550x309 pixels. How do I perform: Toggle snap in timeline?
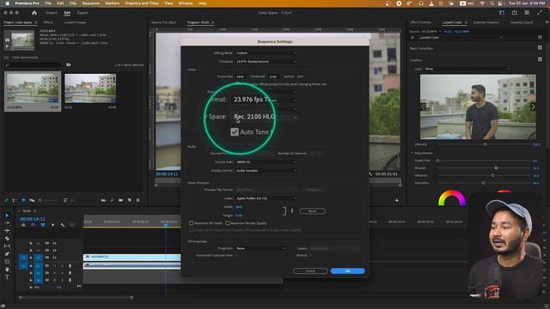[33, 225]
